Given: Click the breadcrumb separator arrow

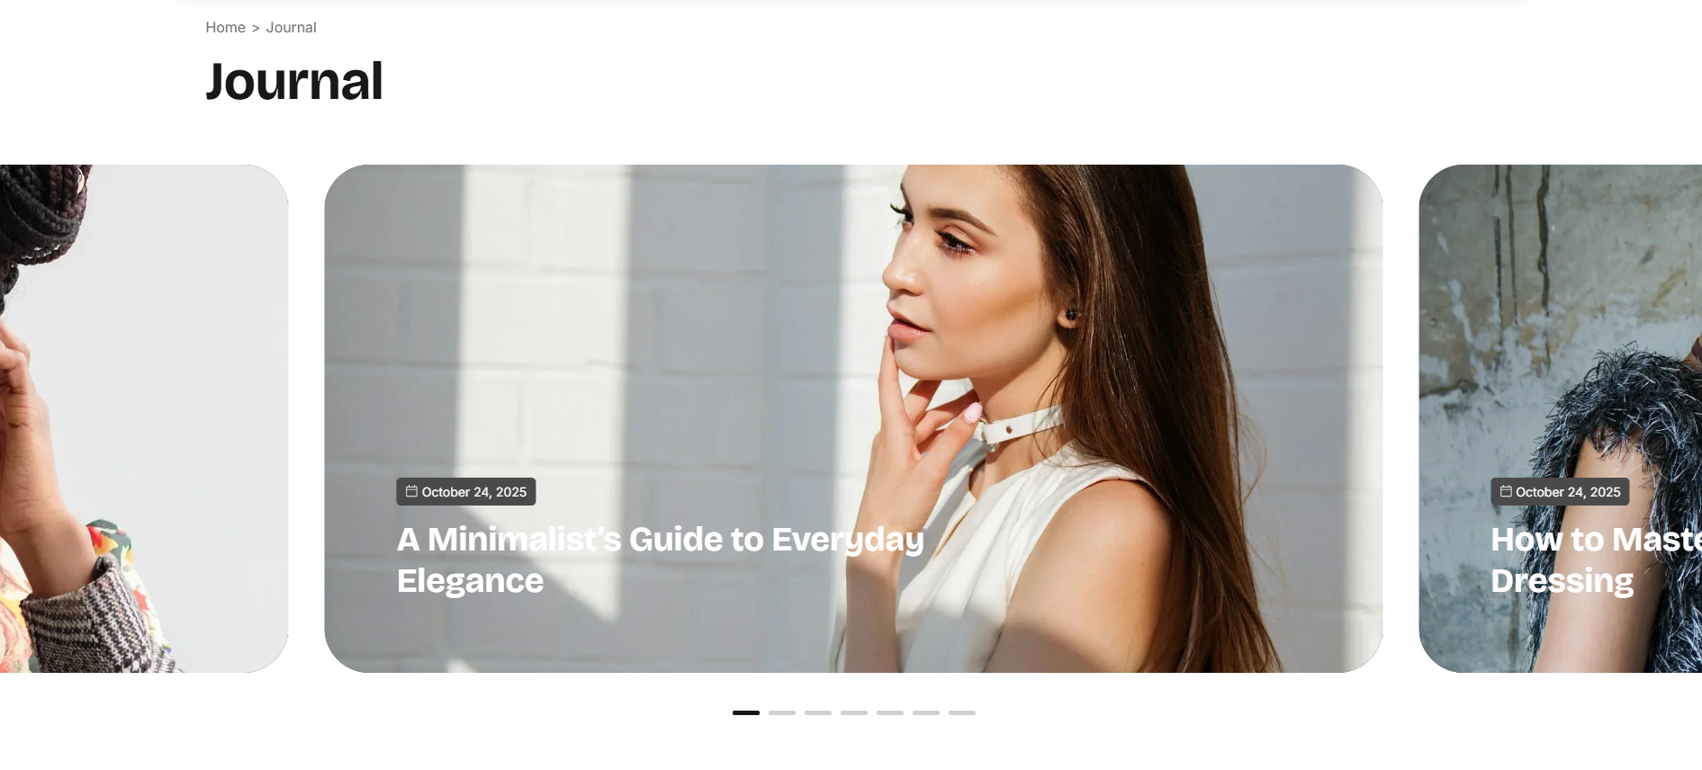Looking at the screenshot, I should (x=256, y=28).
